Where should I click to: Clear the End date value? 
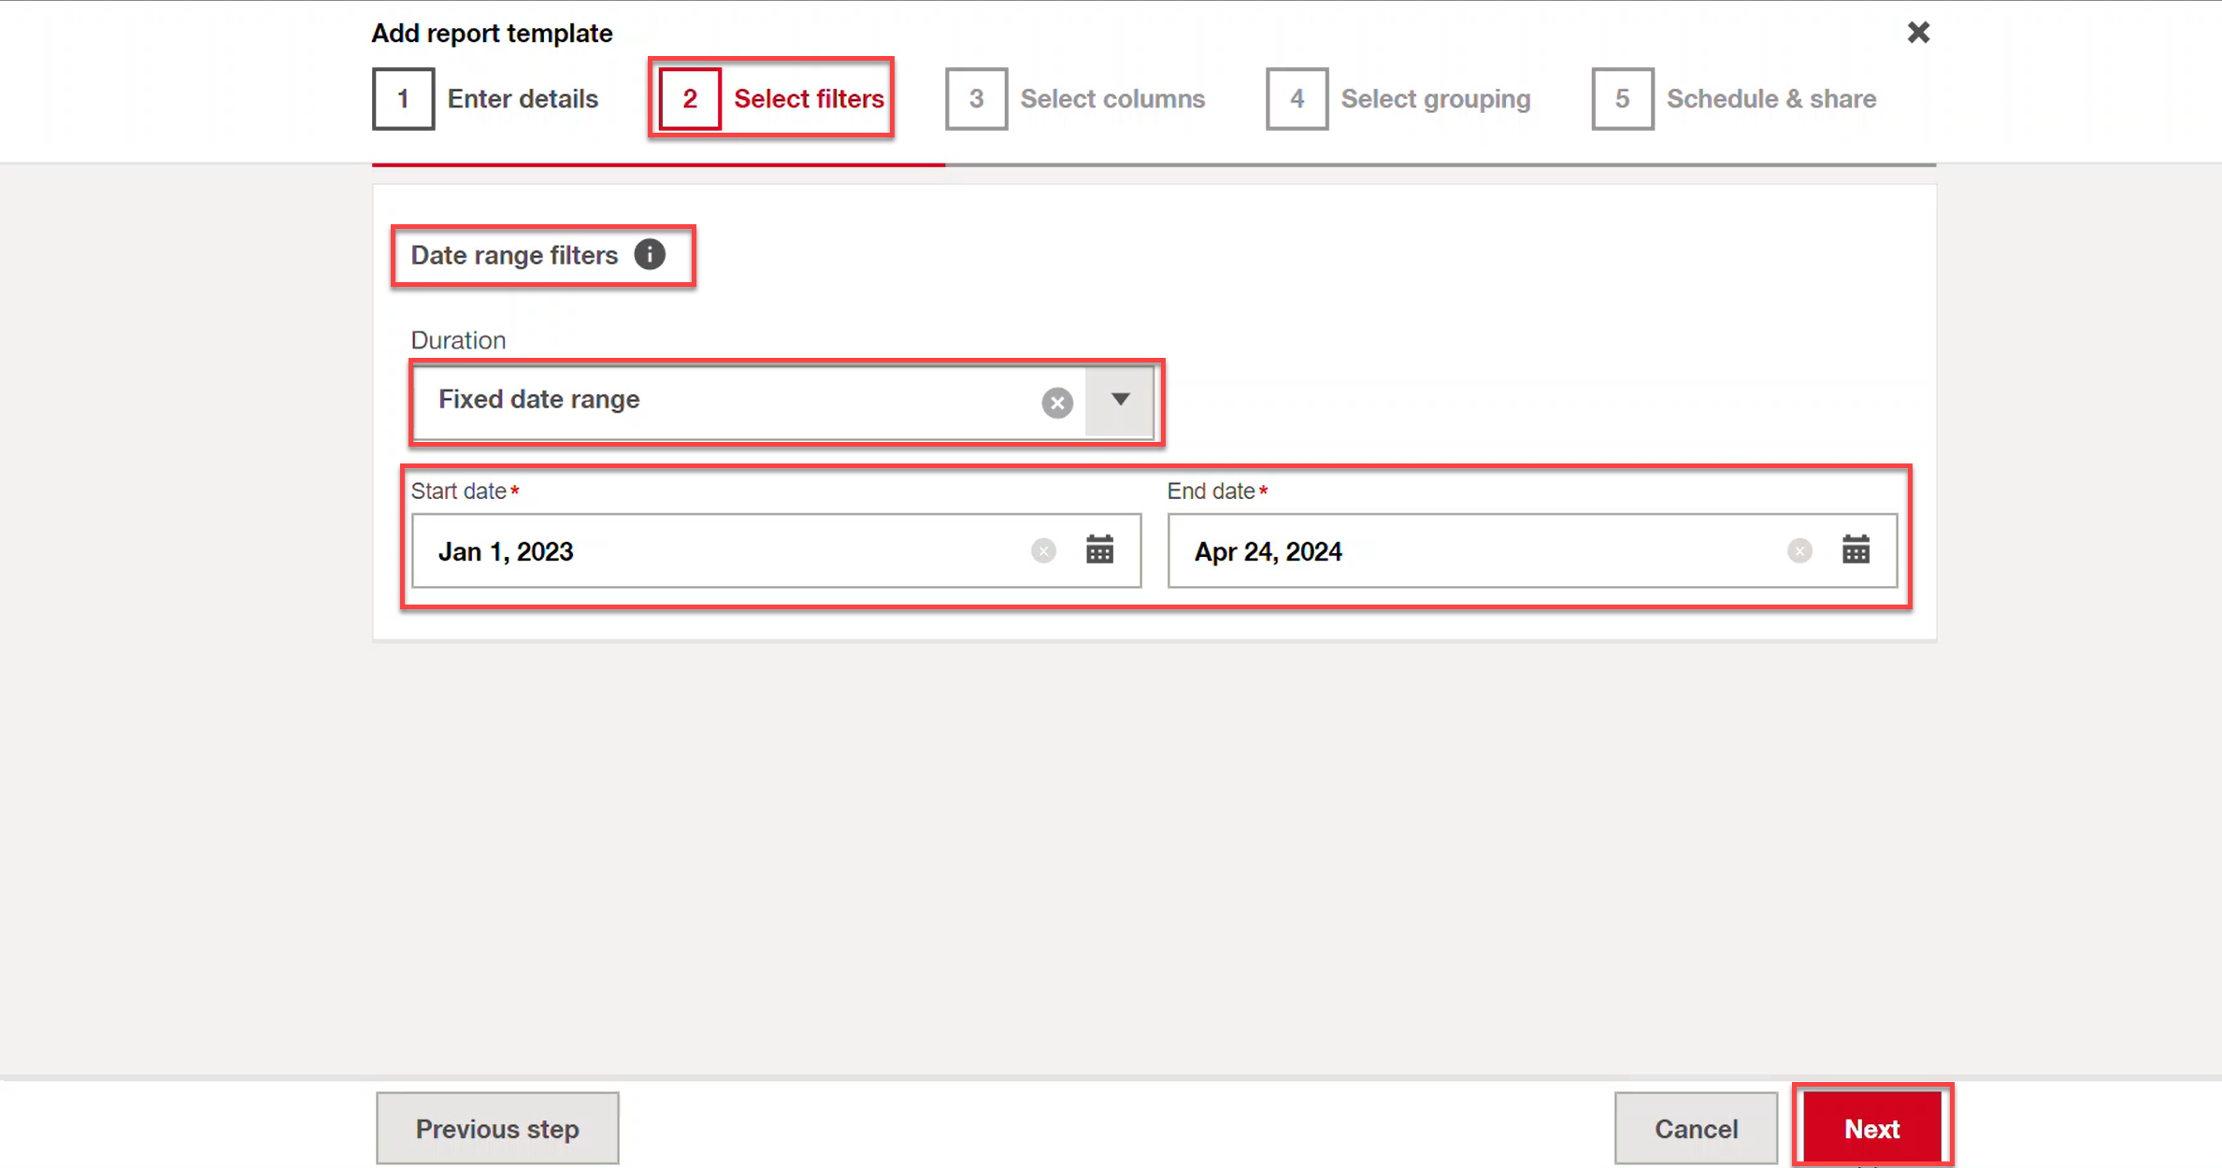pyautogui.click(x=1799, y=551)
